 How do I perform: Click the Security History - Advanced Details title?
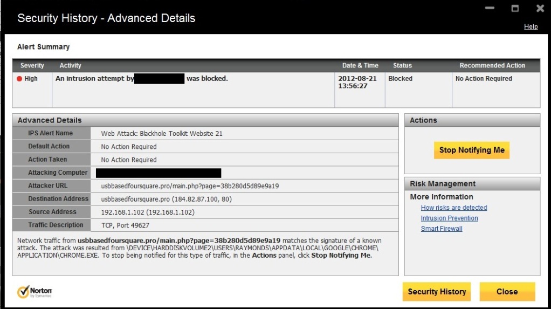[106, 18]
